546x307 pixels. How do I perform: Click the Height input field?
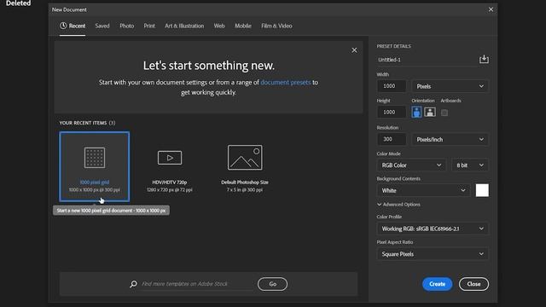pos(392,112)
